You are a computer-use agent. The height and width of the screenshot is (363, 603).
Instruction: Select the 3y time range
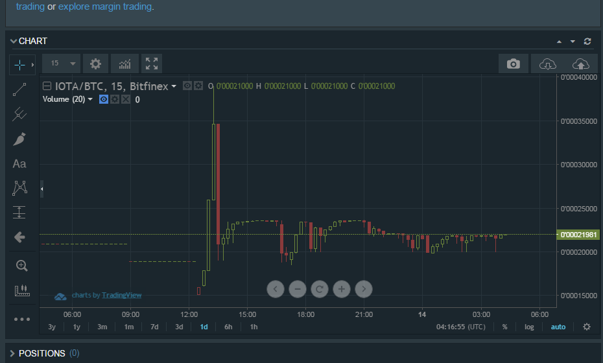pyautogui.click(x=52, y=327)
